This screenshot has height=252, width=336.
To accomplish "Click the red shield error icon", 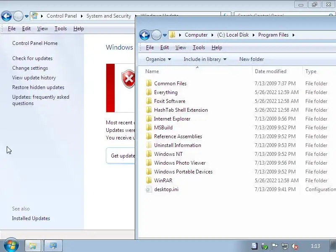I will click(128, 79).
